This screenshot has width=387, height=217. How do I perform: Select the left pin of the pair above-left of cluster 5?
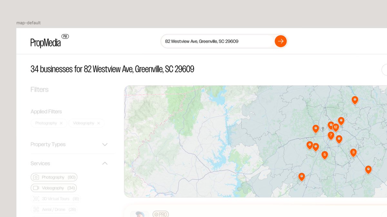(x=310, y=145)
